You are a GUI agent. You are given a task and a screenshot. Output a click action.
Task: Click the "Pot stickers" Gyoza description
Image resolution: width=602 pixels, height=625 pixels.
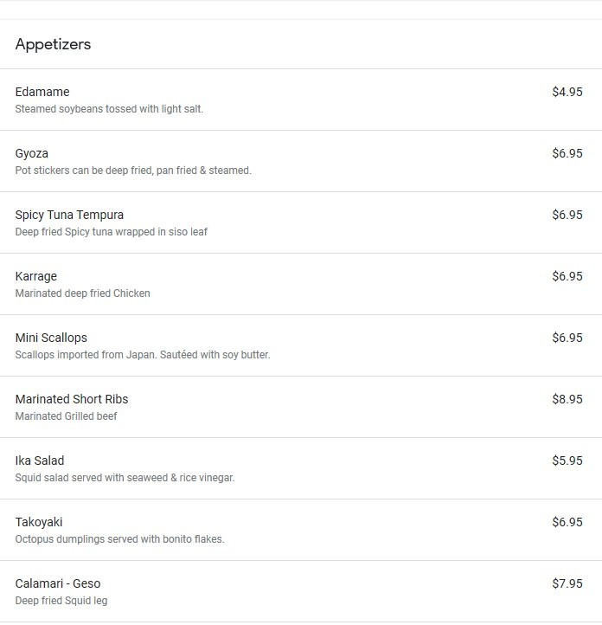coord(133,171)
